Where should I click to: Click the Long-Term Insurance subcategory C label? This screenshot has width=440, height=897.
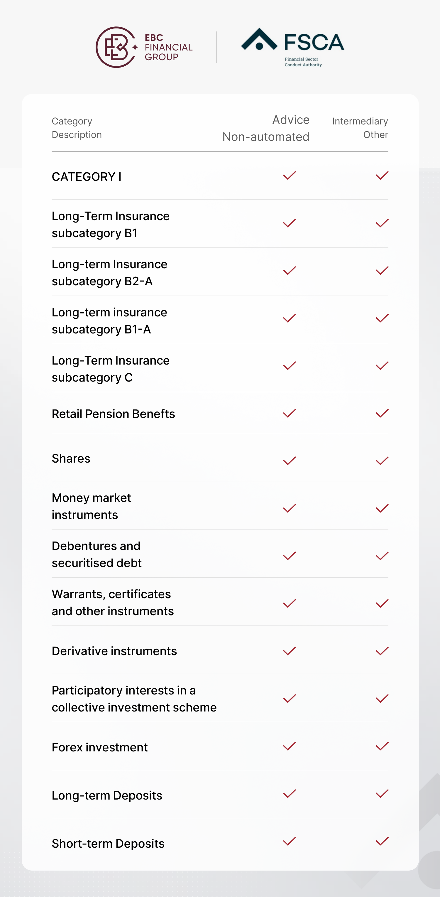pyautogui.click(x=110, y=369)
